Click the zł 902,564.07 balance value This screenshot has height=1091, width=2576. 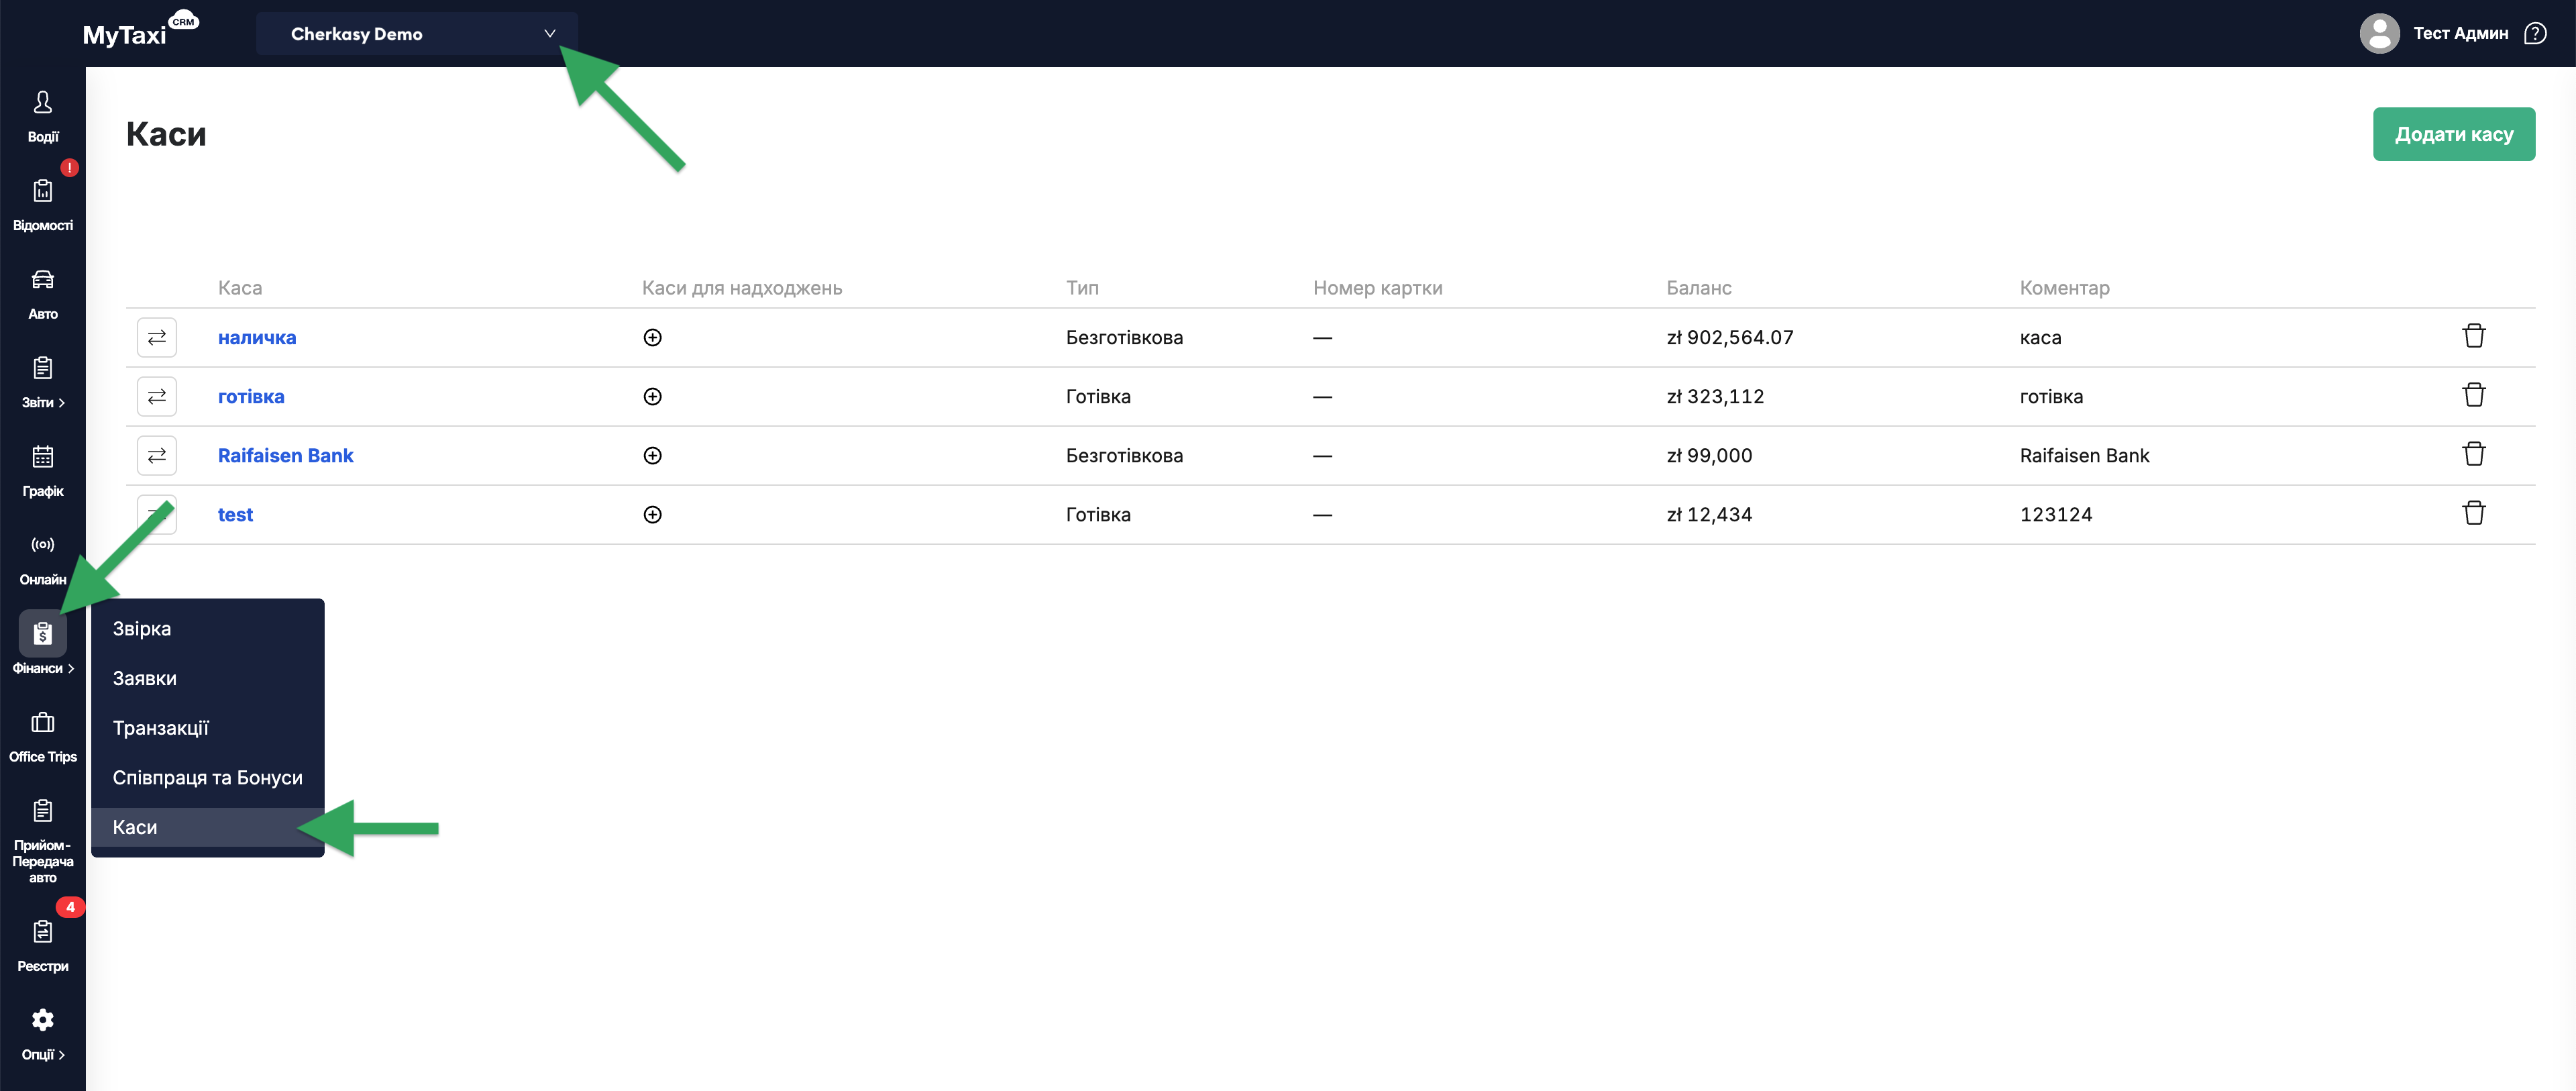tap(1729, 337)
